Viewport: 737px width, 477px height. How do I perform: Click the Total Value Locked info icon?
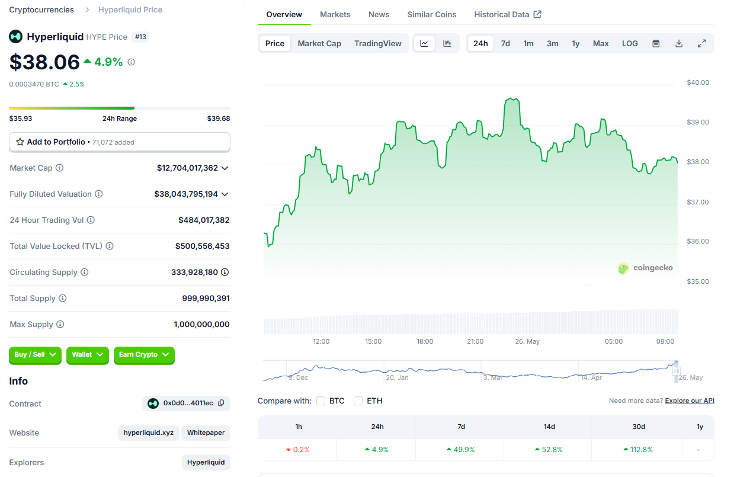110,246
